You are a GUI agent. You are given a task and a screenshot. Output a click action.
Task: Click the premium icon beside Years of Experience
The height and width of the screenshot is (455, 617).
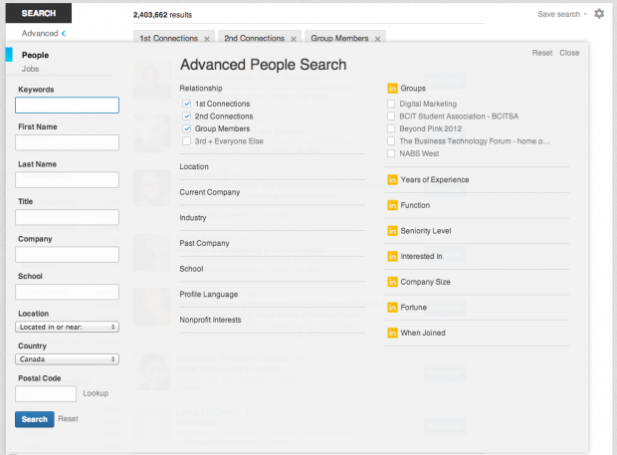coord(392,180)
